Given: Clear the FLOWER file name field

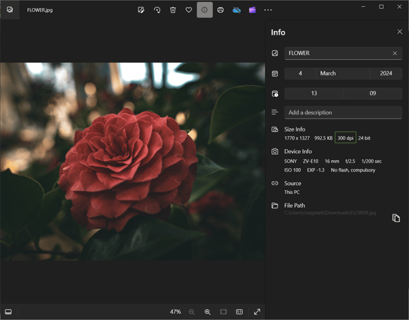Looking at the screenshot, I should coord(395,53).
